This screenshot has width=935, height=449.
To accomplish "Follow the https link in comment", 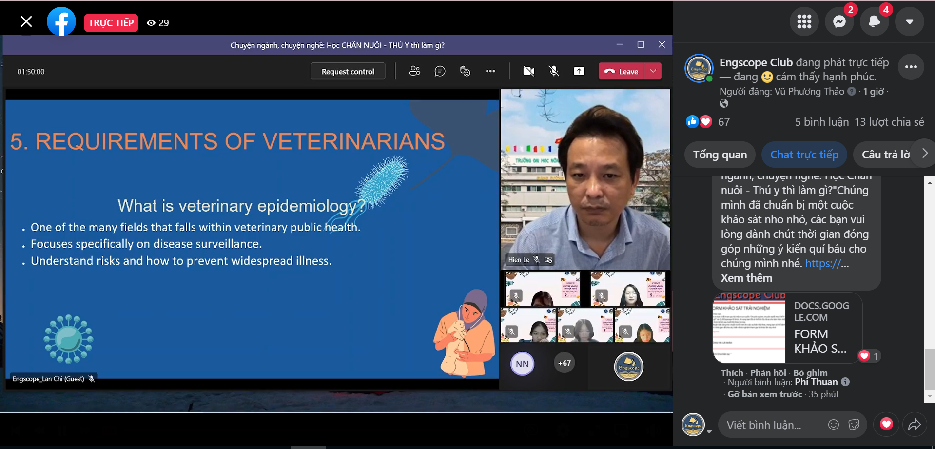I will tap(827, 263).
